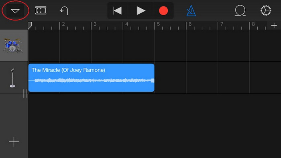Toggle the metronome

pos(191,11)
